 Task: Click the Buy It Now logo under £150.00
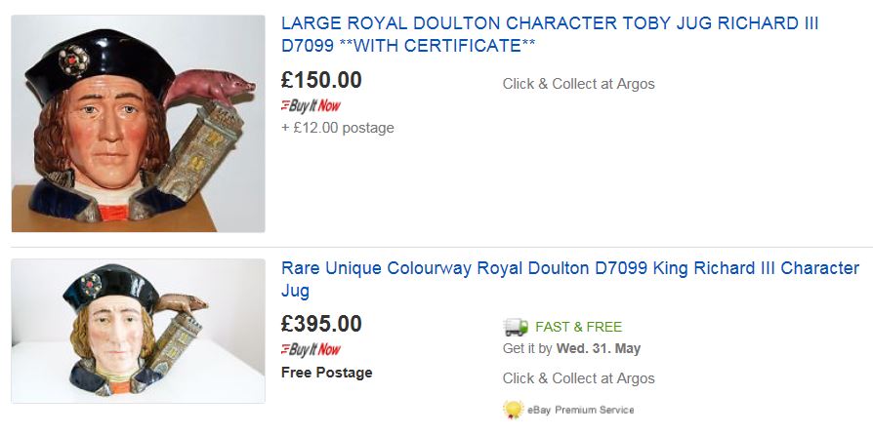[311, 105]
